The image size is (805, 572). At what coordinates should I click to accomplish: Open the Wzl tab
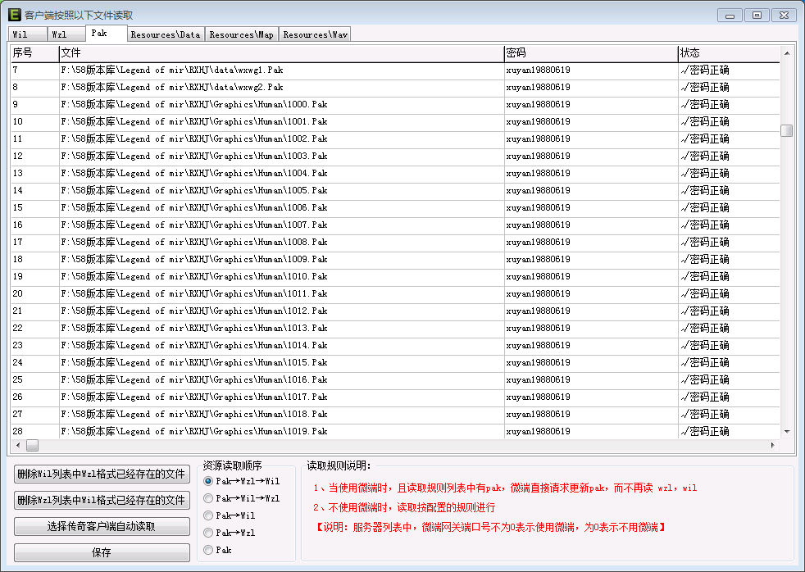pos(65,34)
